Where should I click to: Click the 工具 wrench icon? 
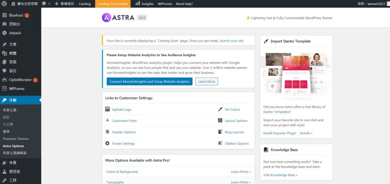click(5, 180)
